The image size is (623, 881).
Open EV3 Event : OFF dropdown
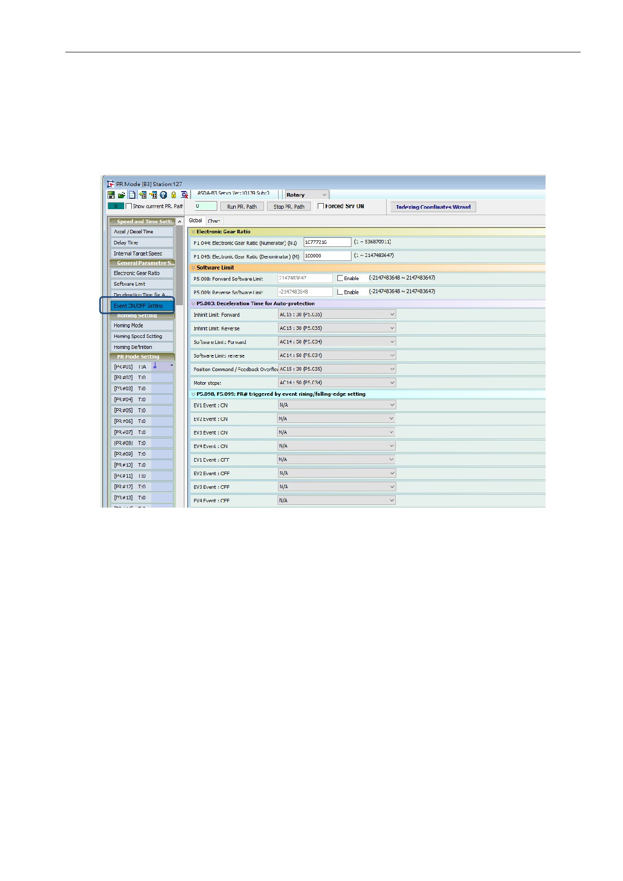(337, 486)
